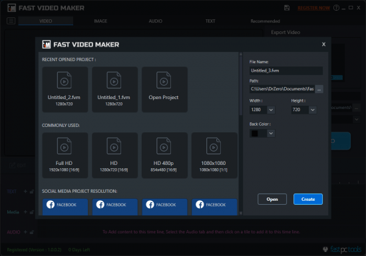Viewport: 366px width, 256px height.
Task: Choose the HD 1280x720 preset
Action: tap(114, 156)
